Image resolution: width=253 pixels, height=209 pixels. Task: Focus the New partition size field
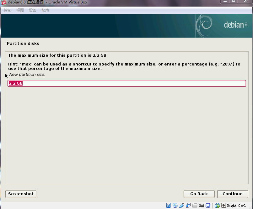[127, 83]
